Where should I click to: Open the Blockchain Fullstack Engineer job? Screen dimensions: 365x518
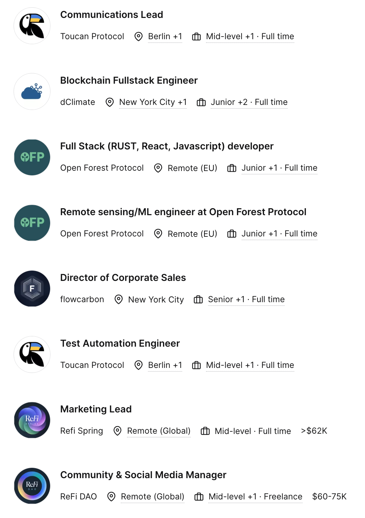(x=129, y=81)
